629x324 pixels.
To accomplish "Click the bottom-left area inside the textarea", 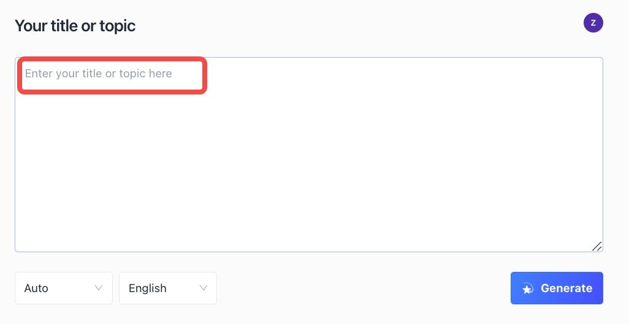I will (x=48, y=233).
